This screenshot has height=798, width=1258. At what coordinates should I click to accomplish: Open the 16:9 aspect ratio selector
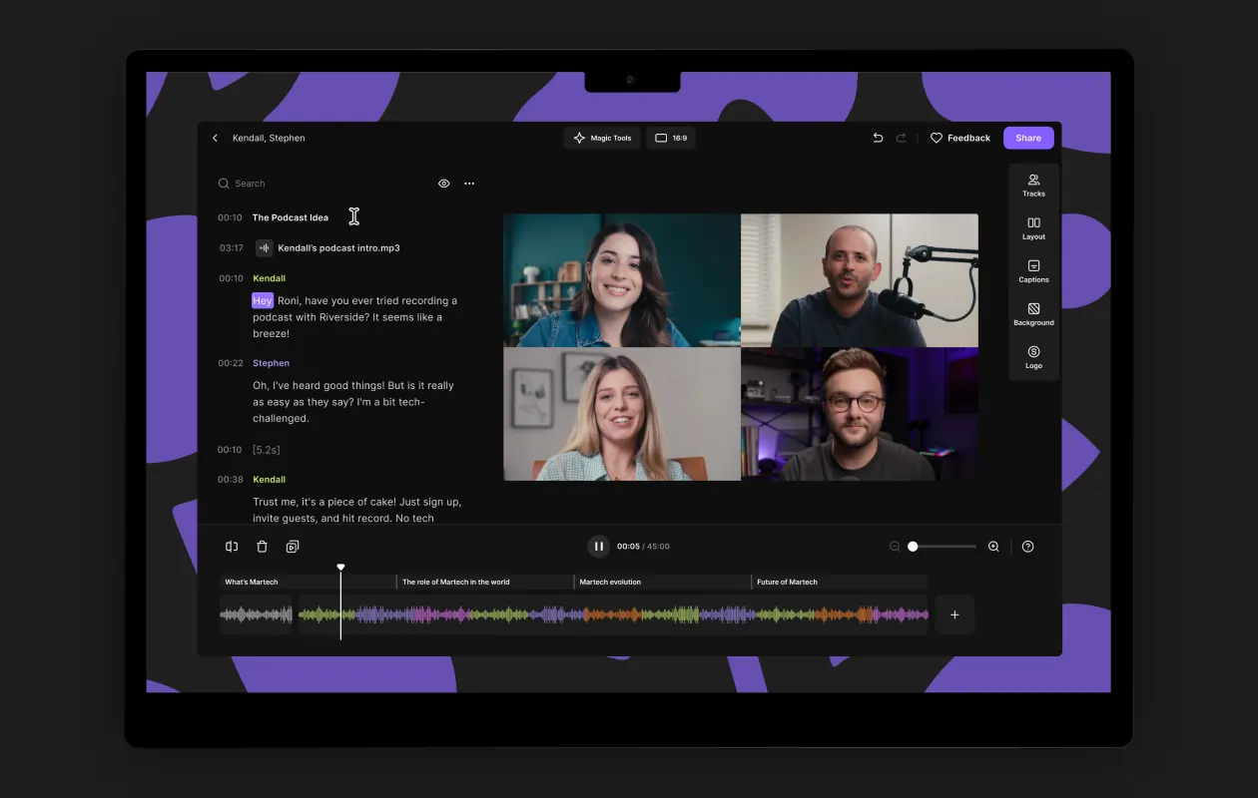pos(671,138)
